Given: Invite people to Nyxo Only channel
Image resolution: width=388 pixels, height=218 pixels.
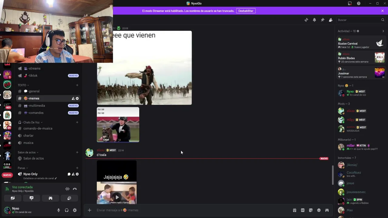Looking at the screenshot, I should (x=73, y=174).
